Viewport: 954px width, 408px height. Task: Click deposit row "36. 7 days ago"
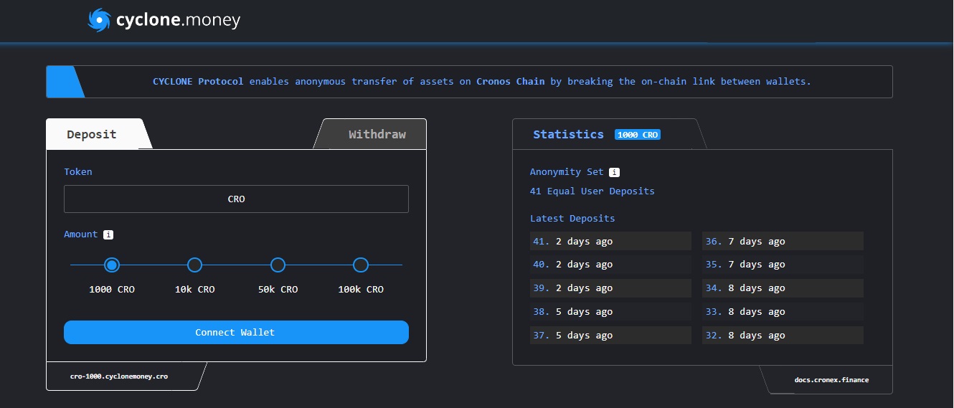point(783,241)
